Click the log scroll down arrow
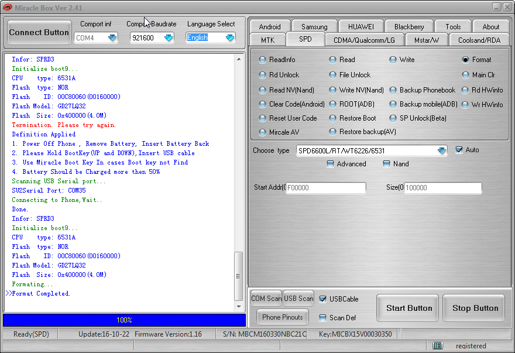 pyautogui.click(x=239, y=307)
